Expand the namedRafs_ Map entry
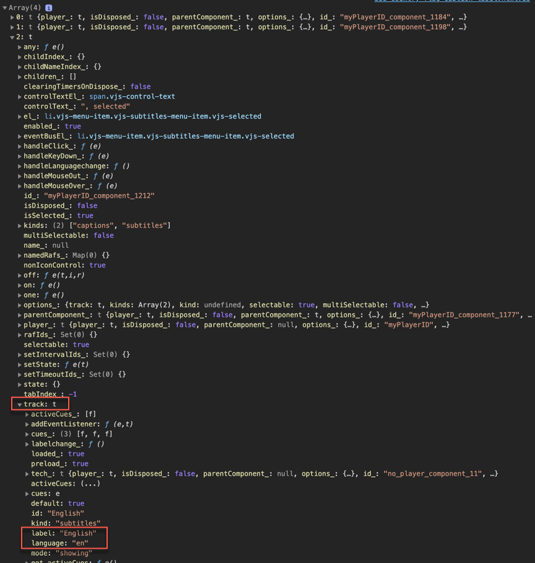Screen dimensions: 535x563 pyautogui.click(x=20, y=255)
